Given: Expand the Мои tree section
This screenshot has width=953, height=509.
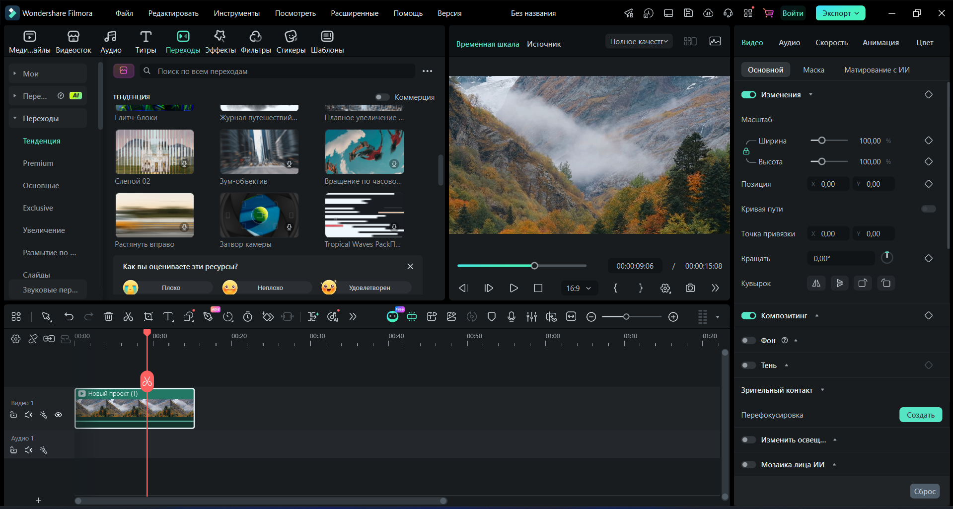Looking at the screenshot, I should (x=15, y=73).
